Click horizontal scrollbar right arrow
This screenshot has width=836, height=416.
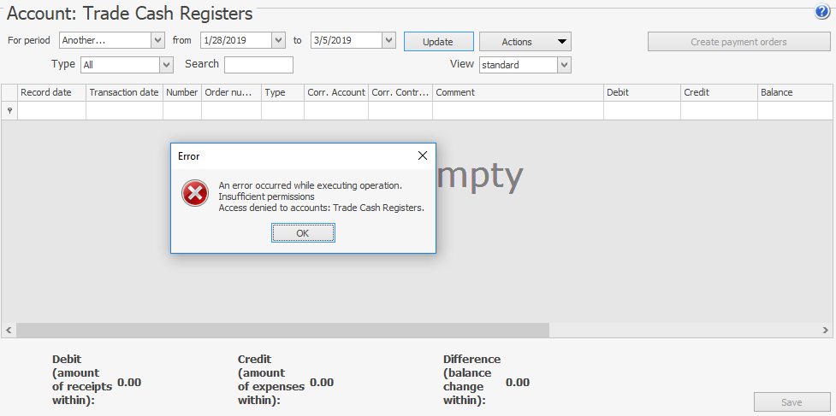click(826, 330)
